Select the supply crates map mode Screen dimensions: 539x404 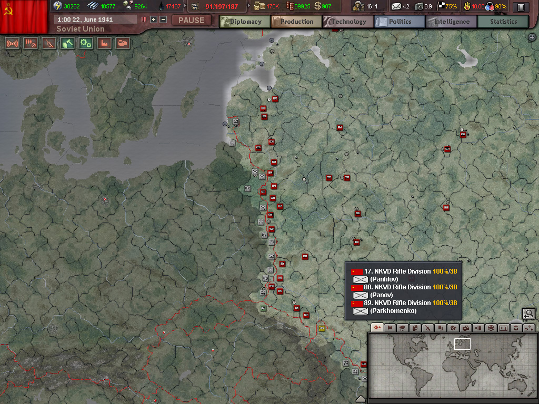(x=466, y=328)
